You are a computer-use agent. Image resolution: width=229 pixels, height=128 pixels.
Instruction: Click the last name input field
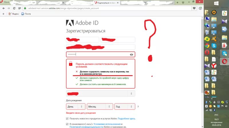click(118, 40)
